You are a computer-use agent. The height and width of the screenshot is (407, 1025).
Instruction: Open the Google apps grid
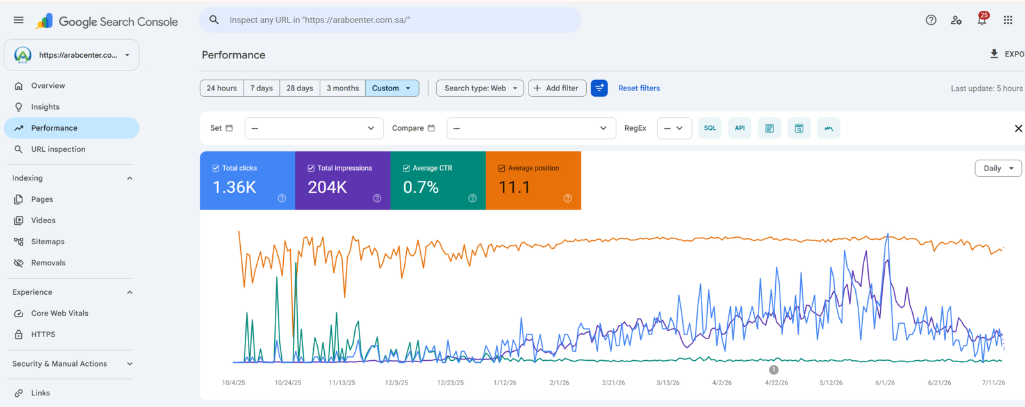pyautogui.click(x=1008, y=20)
